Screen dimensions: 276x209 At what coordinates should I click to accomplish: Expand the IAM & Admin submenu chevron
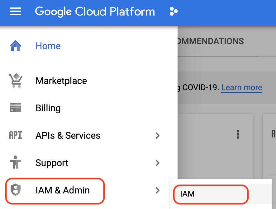158,190
